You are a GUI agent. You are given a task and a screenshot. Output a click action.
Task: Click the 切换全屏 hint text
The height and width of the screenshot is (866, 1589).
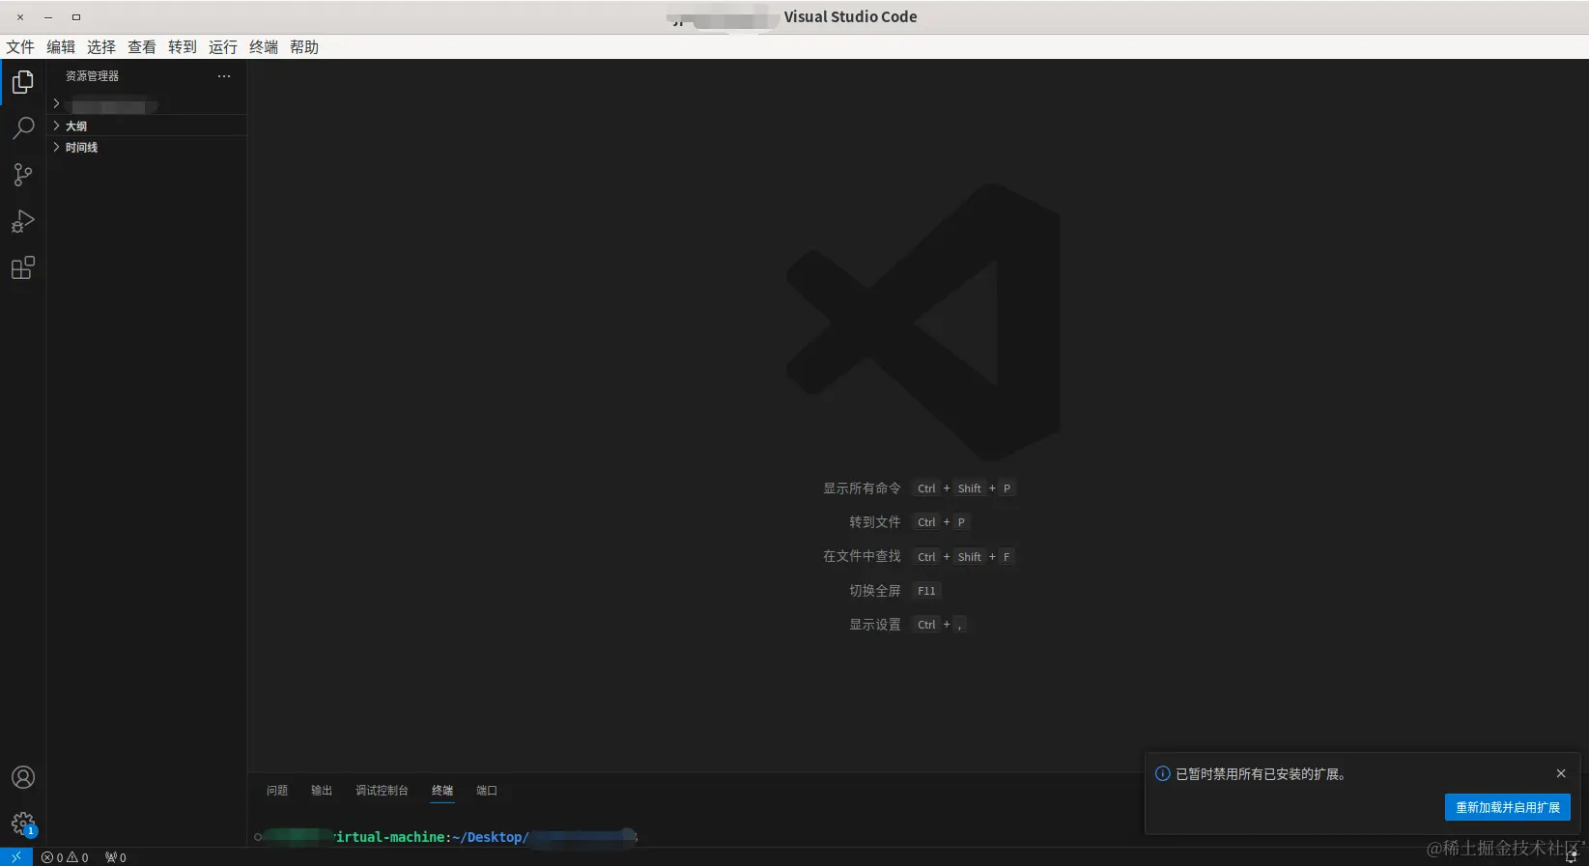(x=875, y=591)
